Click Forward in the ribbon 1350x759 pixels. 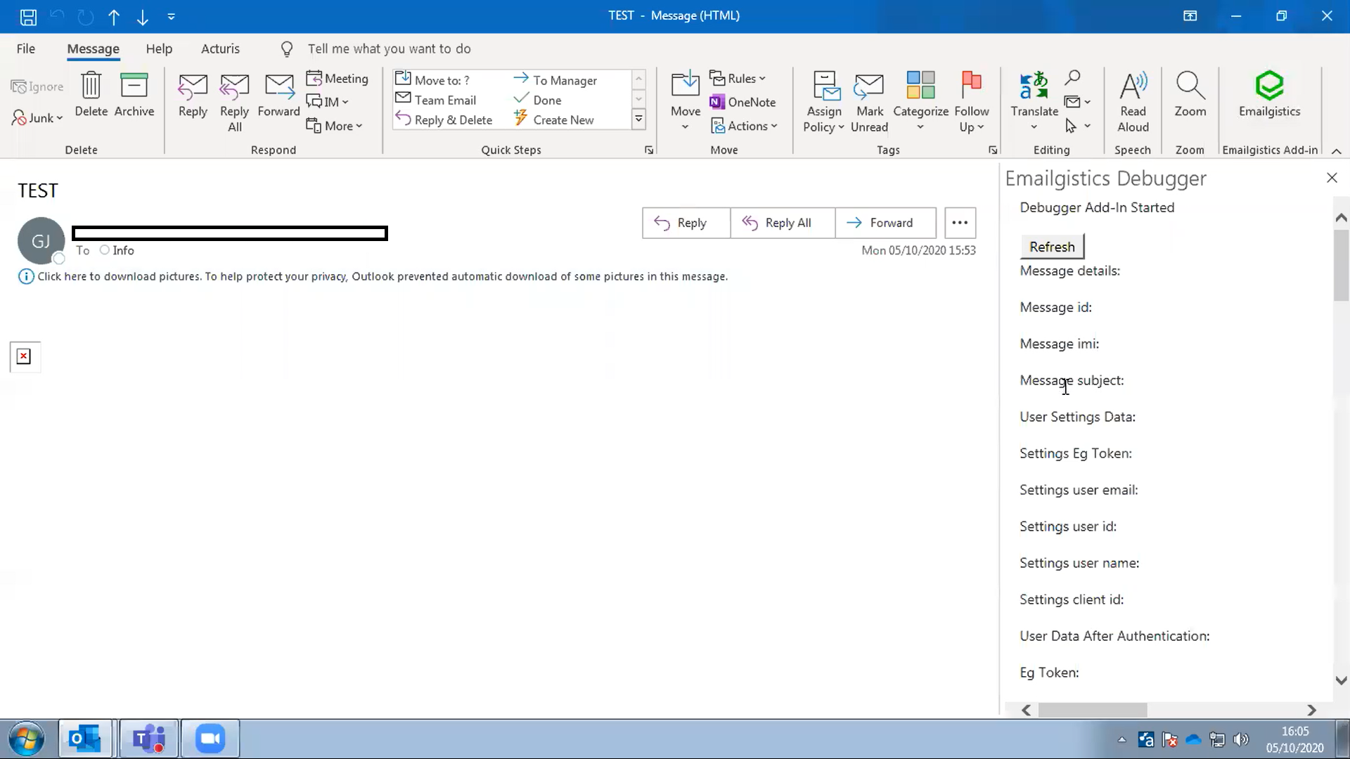click(x=278, y=96)
